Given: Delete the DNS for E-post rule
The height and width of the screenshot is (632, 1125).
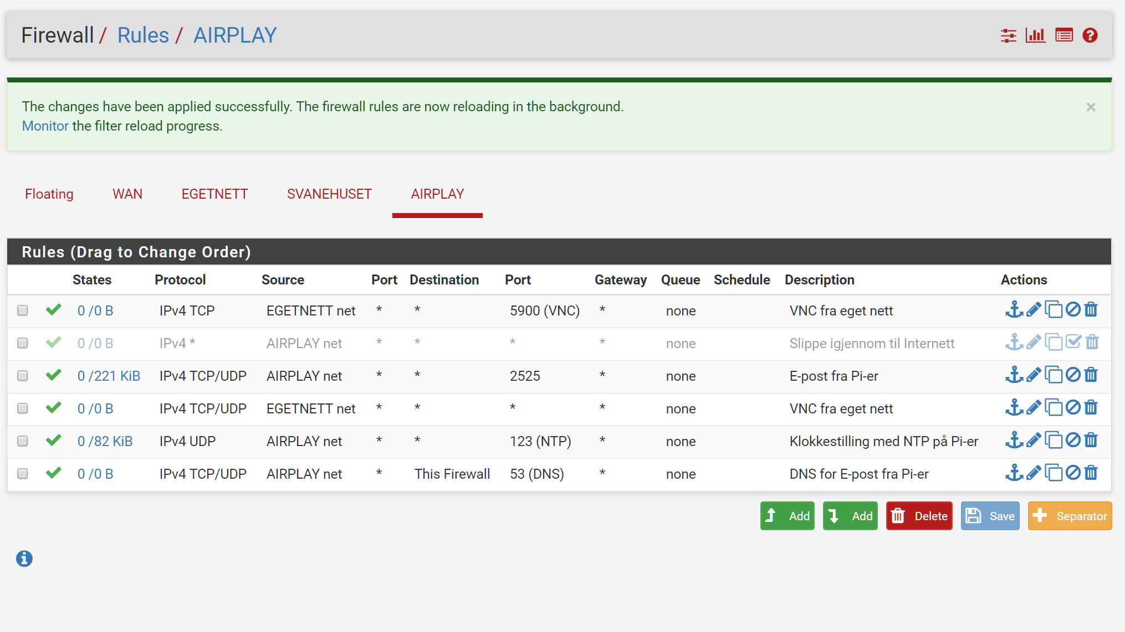Looking at the screenshot, I should tap(1091, 473).
